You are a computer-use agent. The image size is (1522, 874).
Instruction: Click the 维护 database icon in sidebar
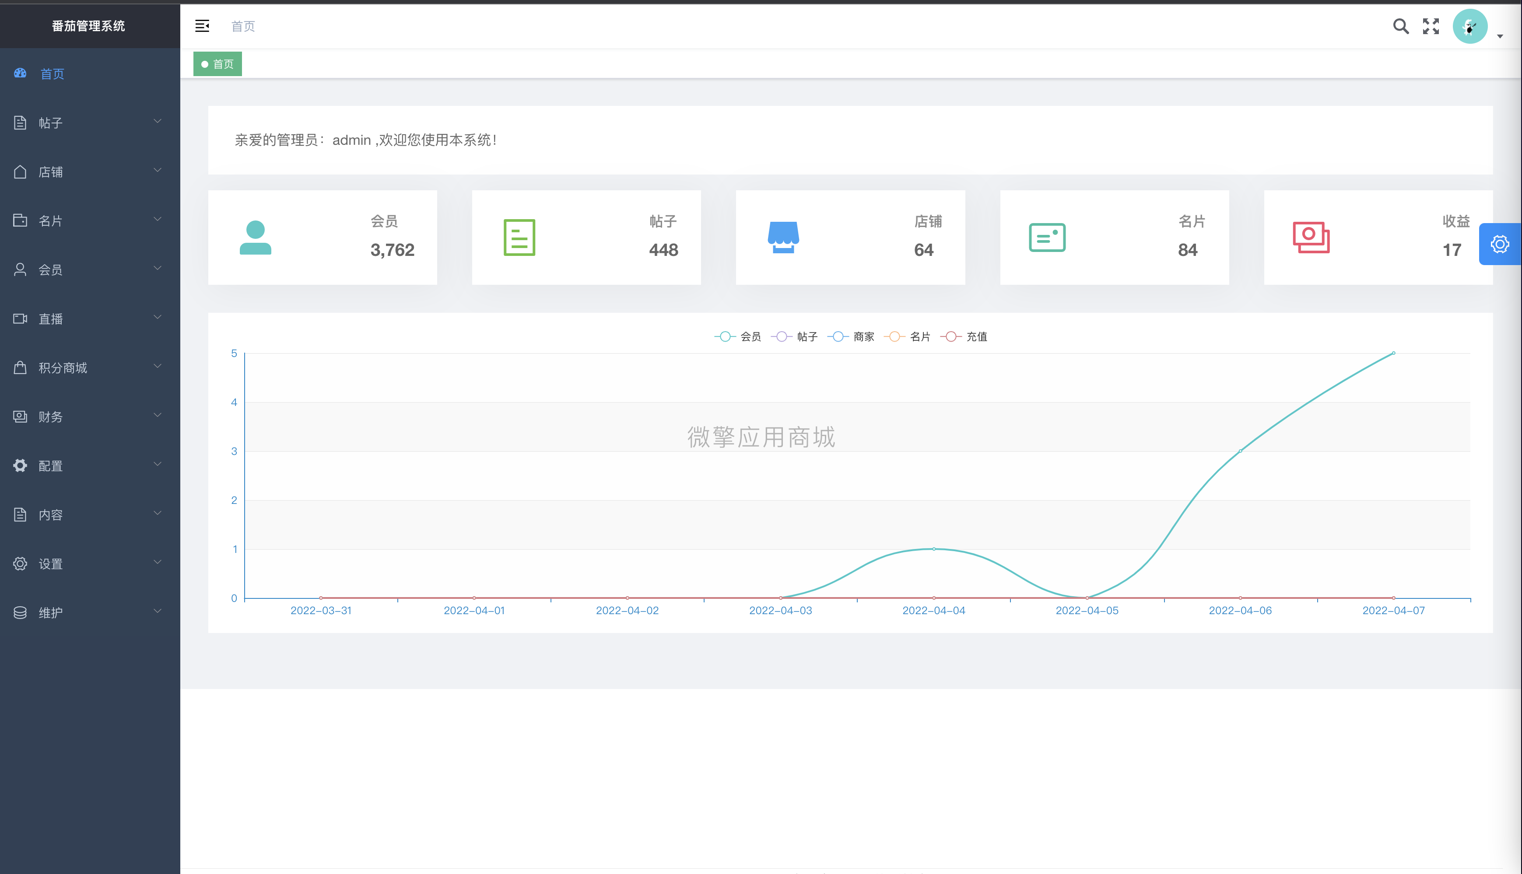[21, 612]
